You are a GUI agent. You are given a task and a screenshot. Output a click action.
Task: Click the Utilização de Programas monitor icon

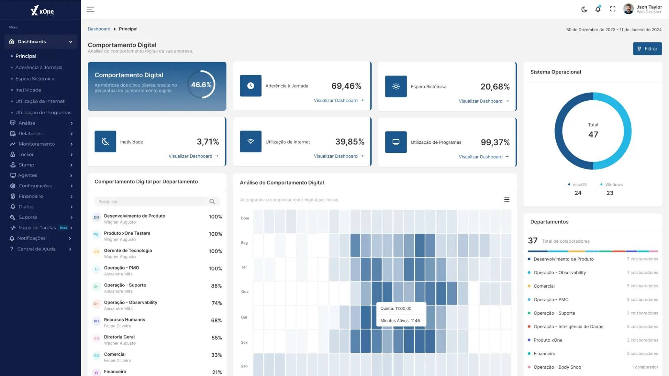point(396,142)
